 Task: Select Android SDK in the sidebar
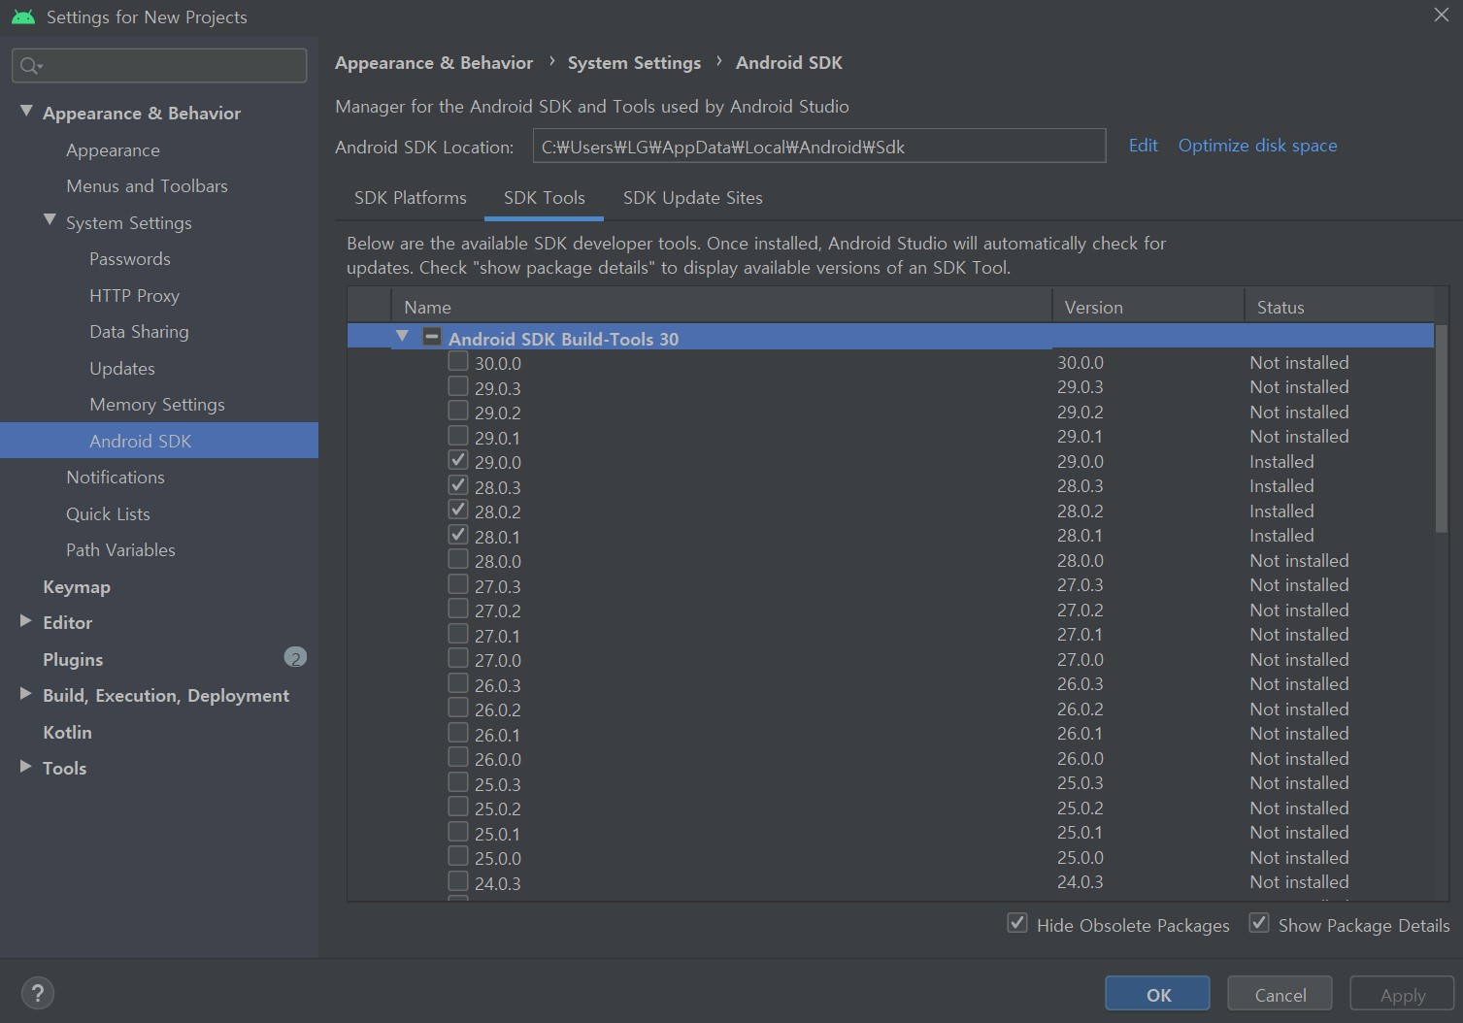[159, 440]
